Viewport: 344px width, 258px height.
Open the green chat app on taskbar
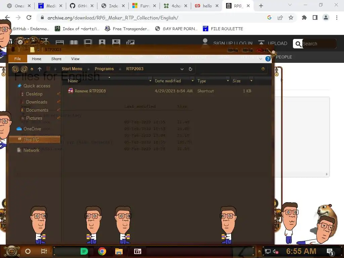[84, 251]
